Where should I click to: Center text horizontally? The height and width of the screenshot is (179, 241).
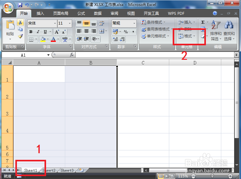click(x=86, y=31)
